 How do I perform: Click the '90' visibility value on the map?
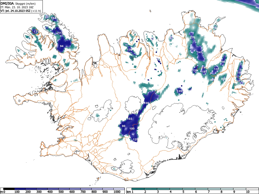pos(123,126)
